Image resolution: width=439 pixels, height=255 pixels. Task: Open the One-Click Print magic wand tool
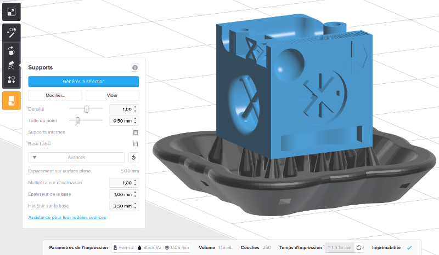click(x=12, y=33)
